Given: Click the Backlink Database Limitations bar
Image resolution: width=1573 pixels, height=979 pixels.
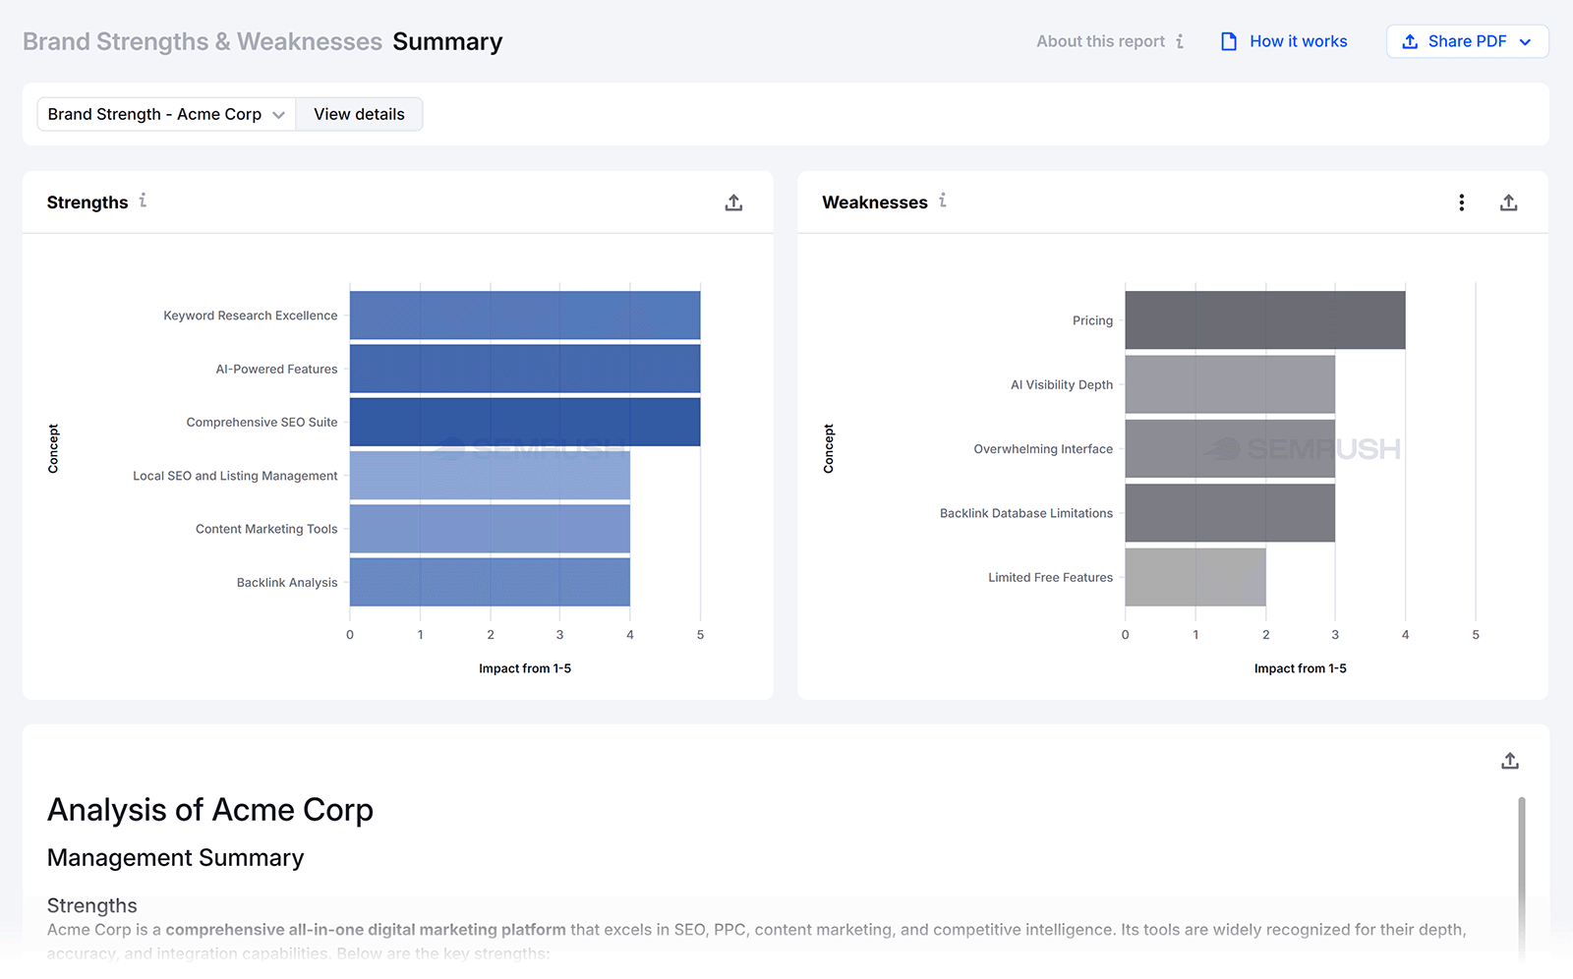Looking at the screenshot, I should pyautogui.click(x=1230, y=513).
